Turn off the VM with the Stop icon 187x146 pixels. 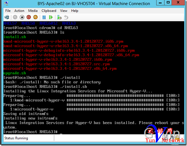22,17
